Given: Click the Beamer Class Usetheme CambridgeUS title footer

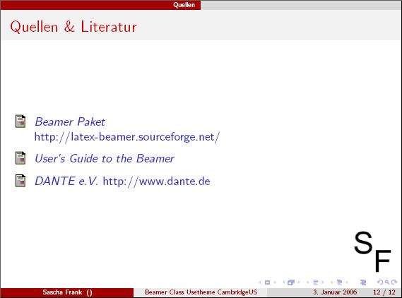Looking at the screenshot, I should [x=201, y=292].
